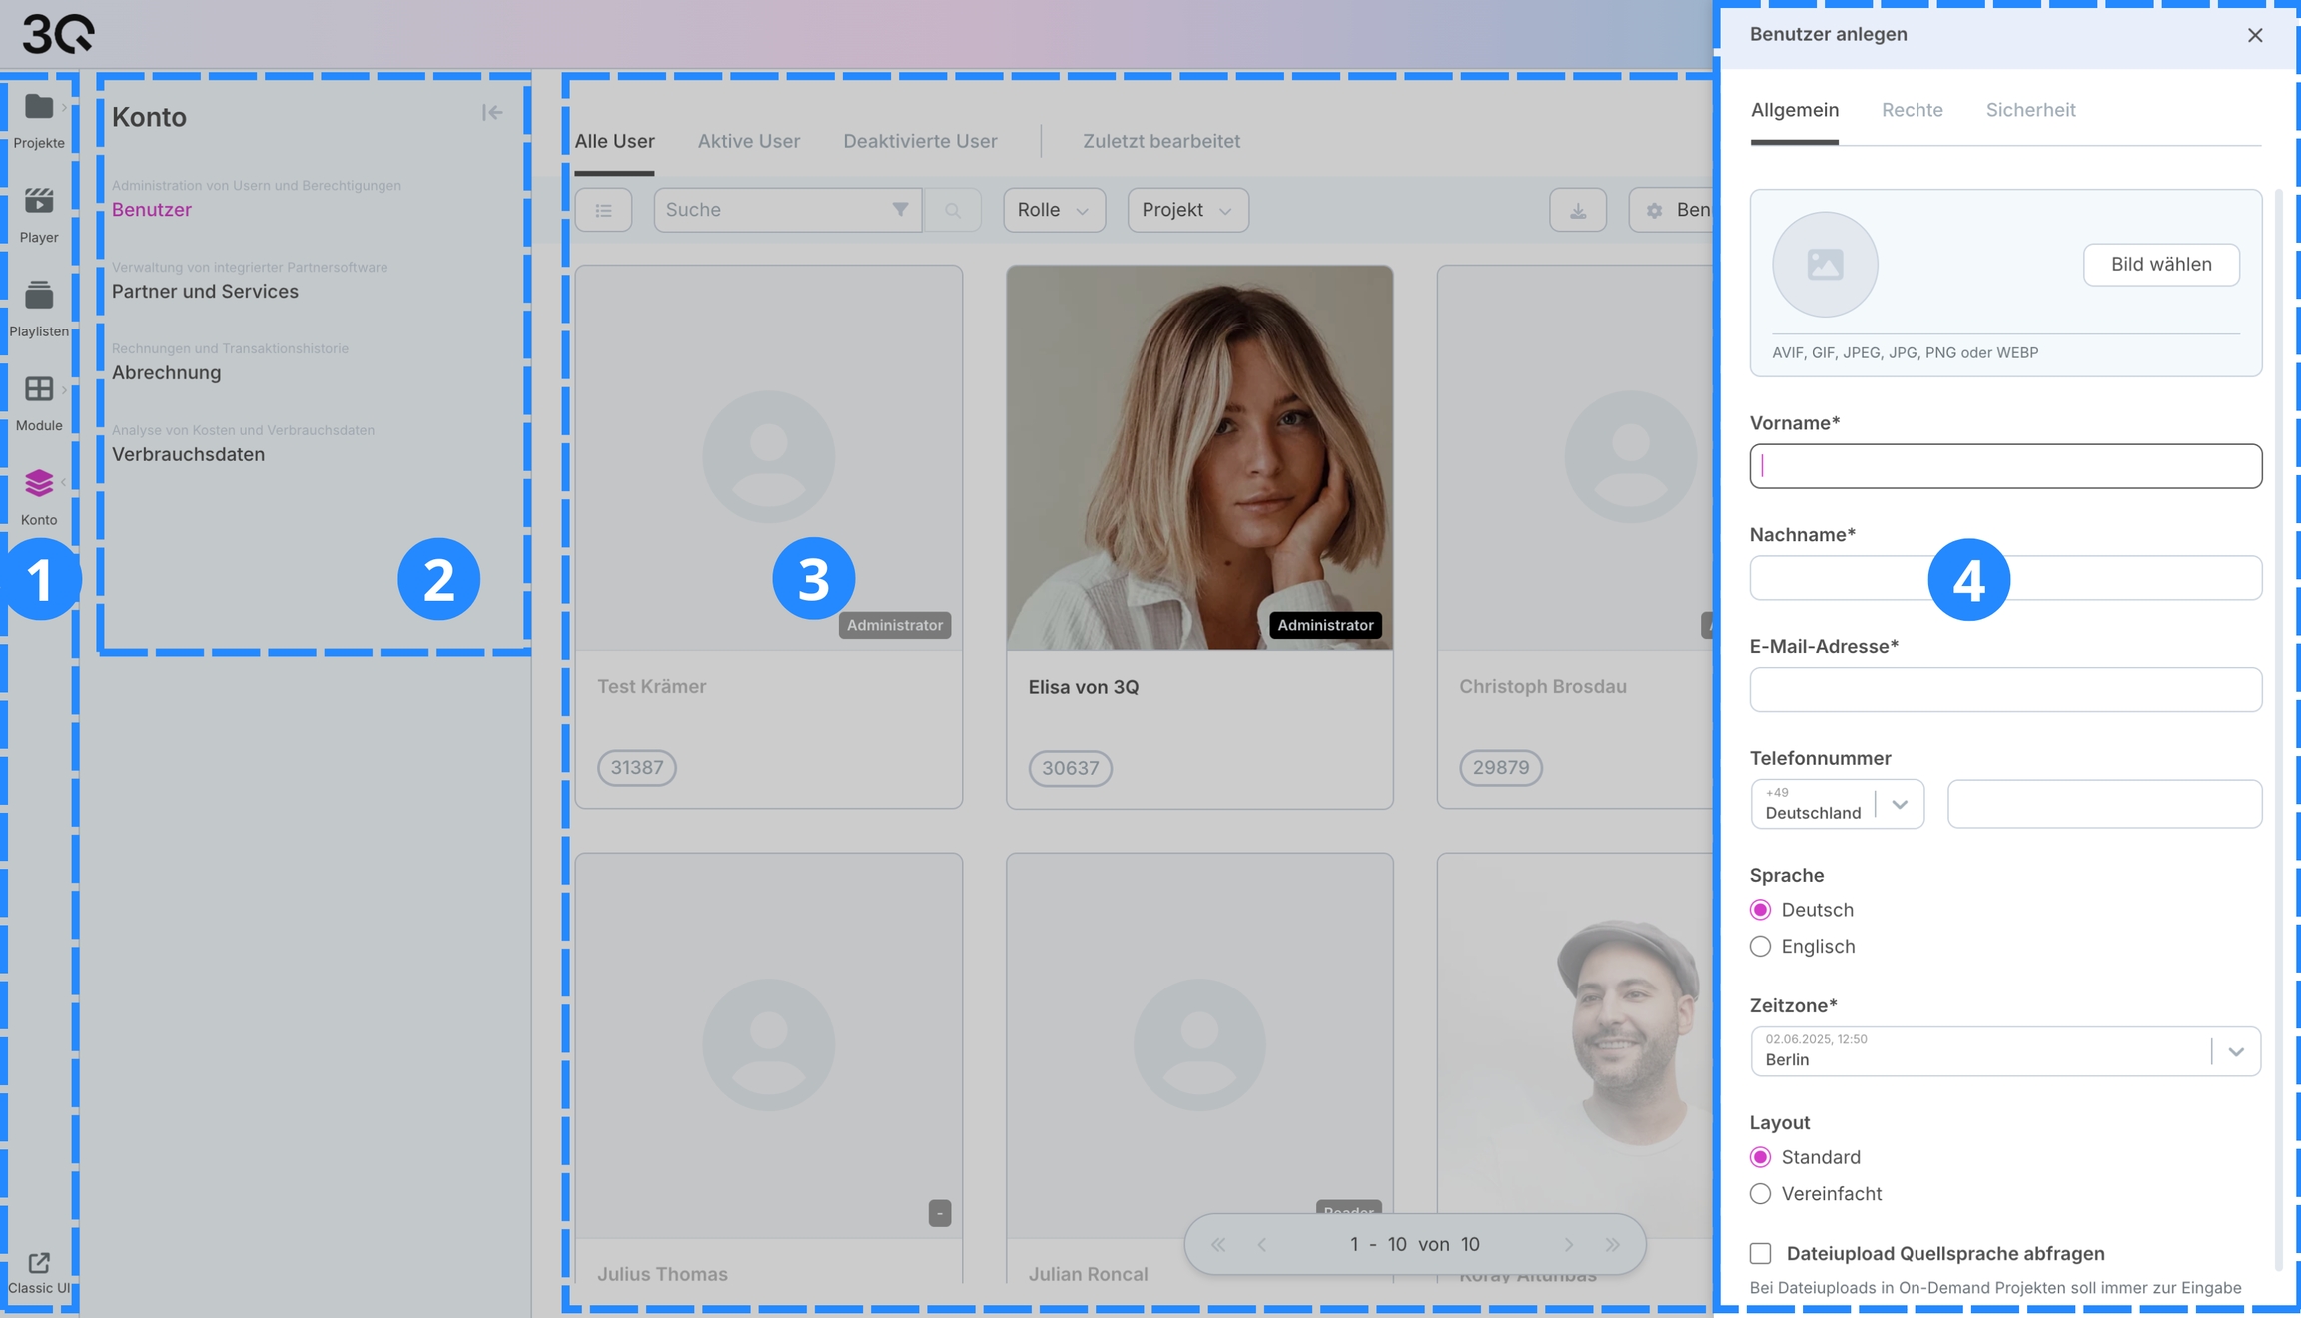Toggle list view icon beside search
2301x1318 pixels.
603,210
